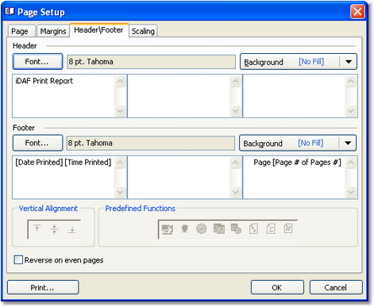Click down arrow in right footer box scrollbar

click(351, 192)
